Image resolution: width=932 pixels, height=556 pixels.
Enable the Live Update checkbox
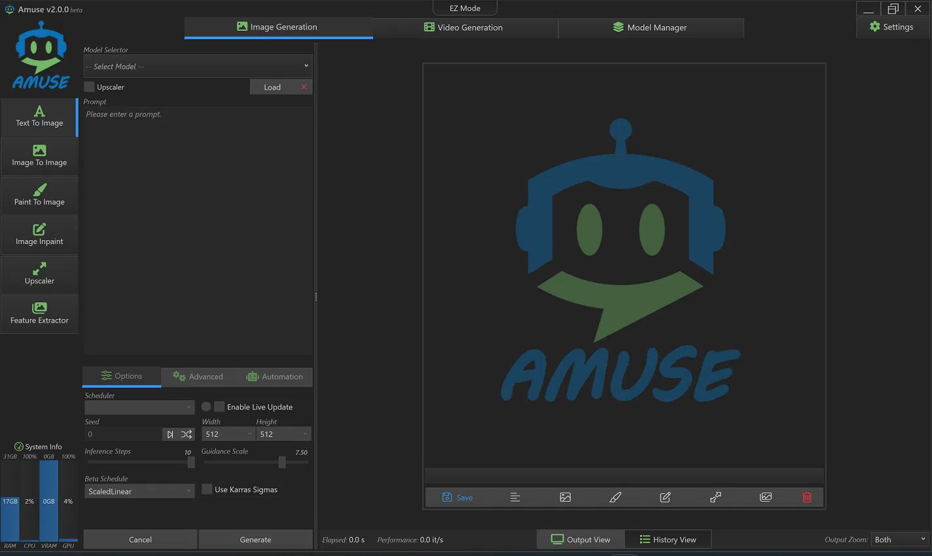219,406
